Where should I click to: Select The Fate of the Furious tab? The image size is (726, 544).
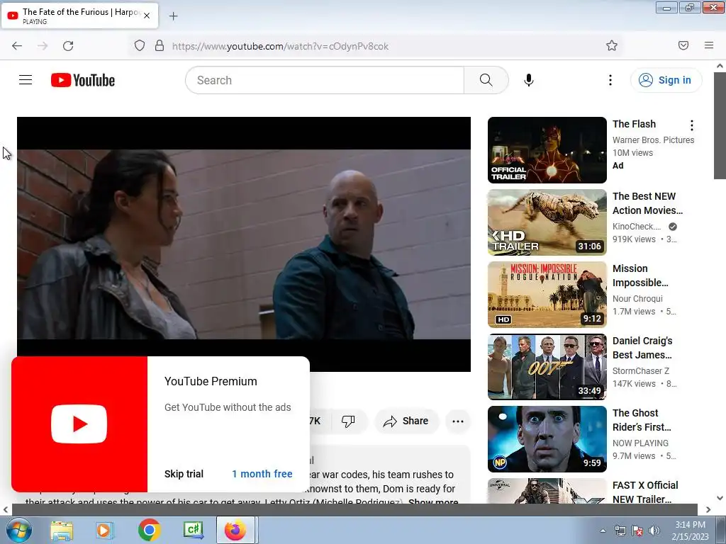coord(79,16)
